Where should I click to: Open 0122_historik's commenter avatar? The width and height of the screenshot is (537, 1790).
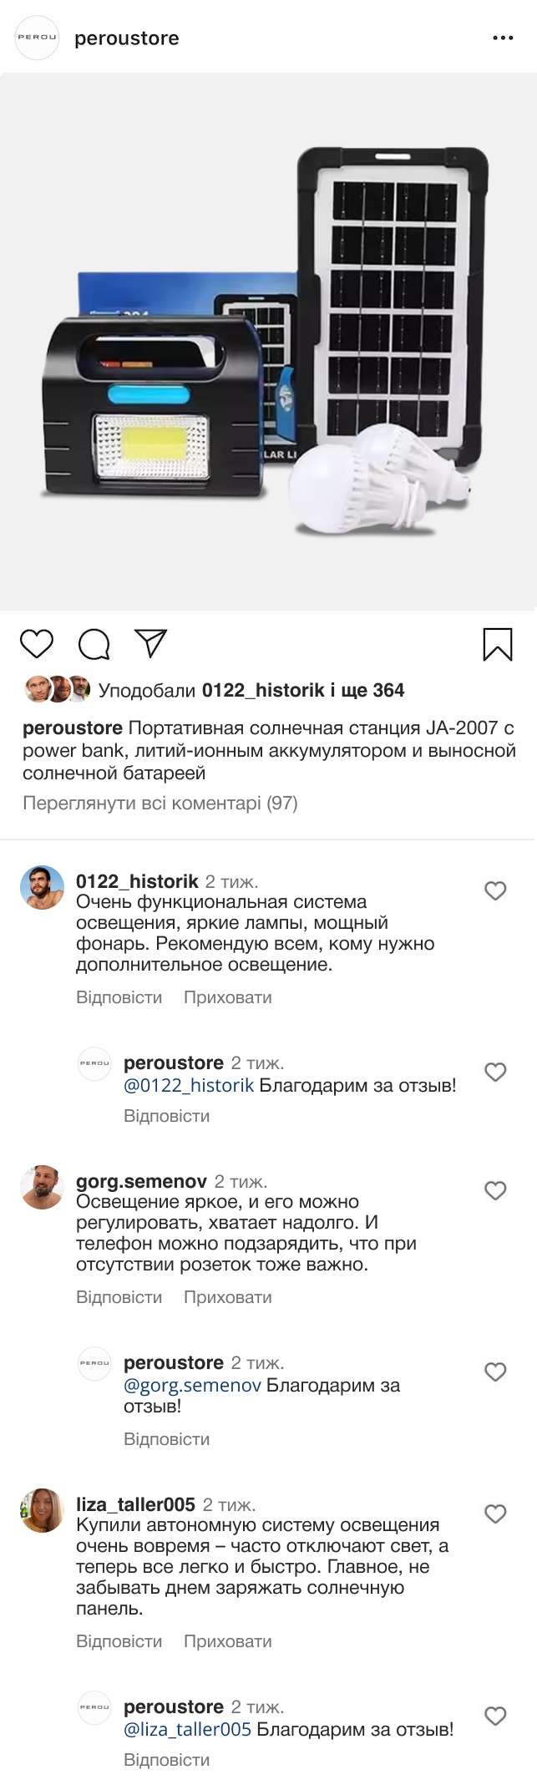point(42,887)
